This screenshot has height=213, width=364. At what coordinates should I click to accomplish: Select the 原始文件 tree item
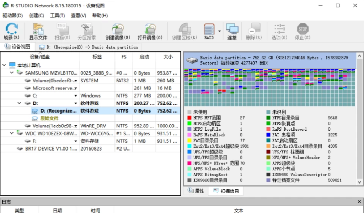coord(49,118)
